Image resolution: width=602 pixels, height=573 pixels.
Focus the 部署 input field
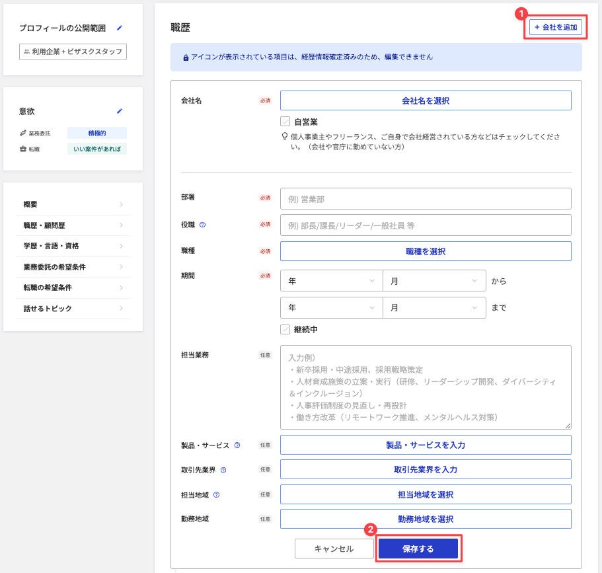pos(426,198)
